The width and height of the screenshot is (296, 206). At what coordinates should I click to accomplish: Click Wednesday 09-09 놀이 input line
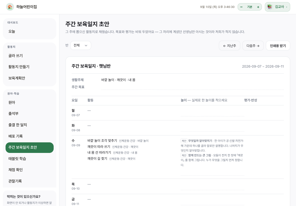tap(212, 172)
